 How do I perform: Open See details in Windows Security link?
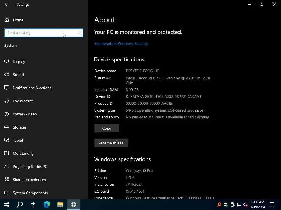tap(121, 43)
